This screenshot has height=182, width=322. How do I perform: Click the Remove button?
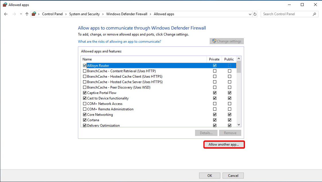click(230, 133)
